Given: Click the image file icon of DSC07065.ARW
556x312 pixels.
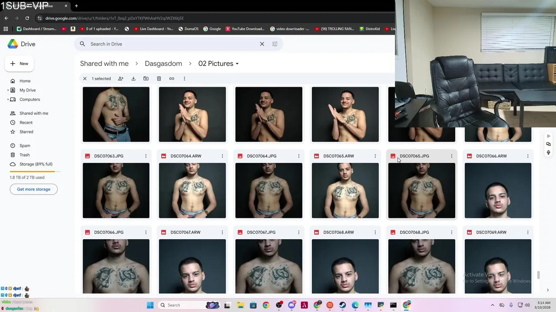Looking at the screenshot, I should click(x=317, y=156).
